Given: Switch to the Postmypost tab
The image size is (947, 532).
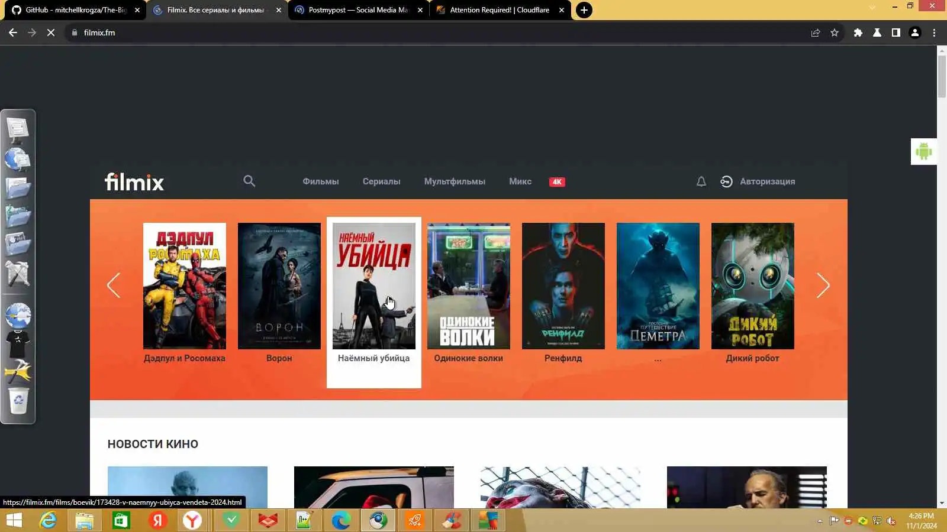Looking at the screenshot, I should [x=359, y=10].
